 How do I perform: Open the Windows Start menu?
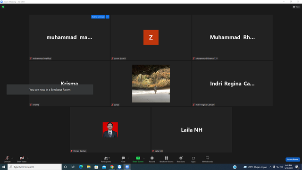(x=4, y=167)
